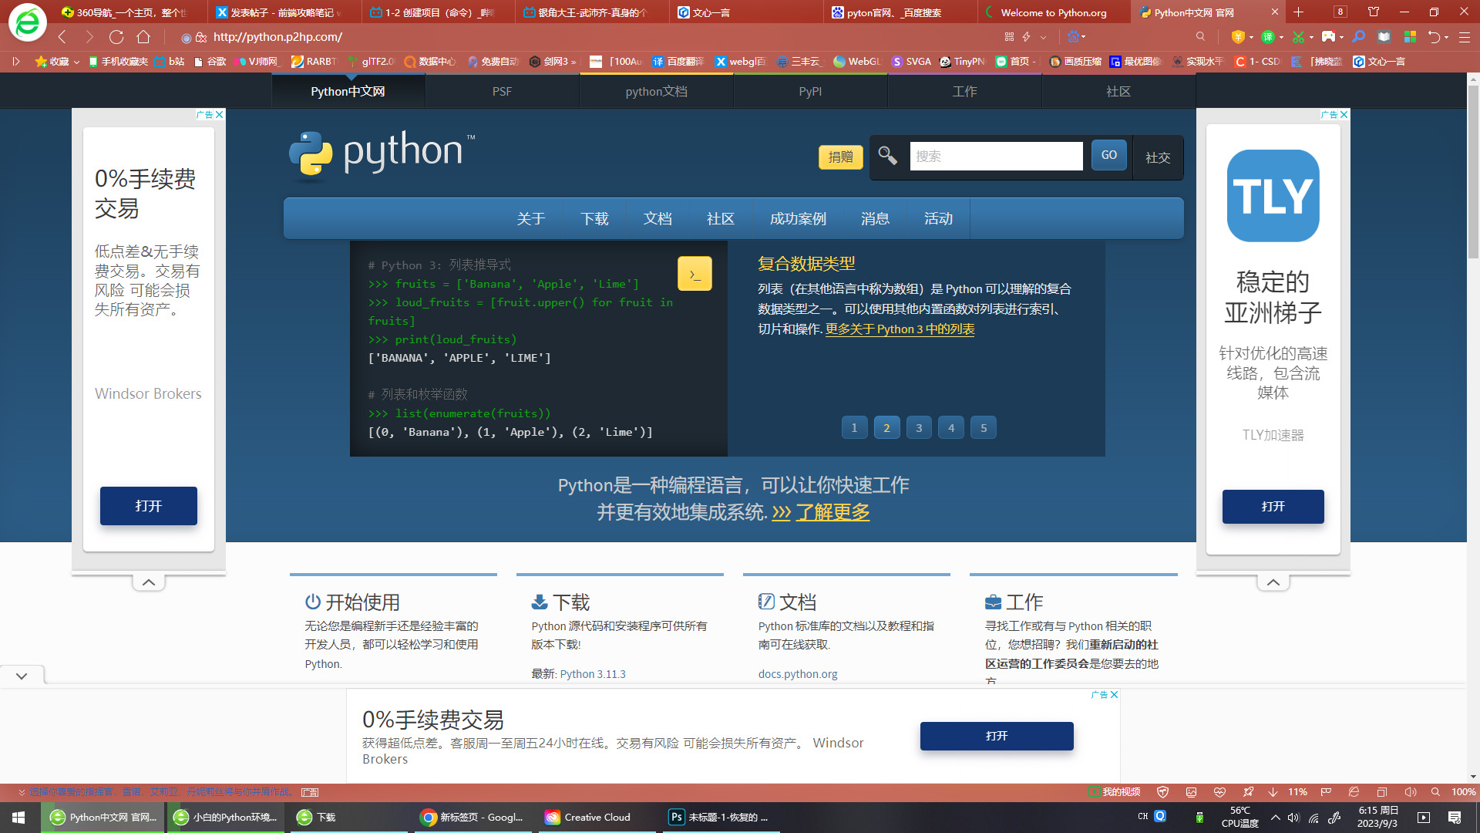Click the blue key password icon
Viewport: 1480px width, 833px height.
pos(1359,36)
